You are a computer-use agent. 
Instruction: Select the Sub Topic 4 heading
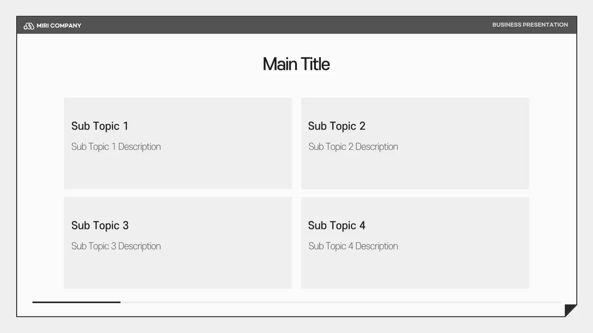pos(336,226)
